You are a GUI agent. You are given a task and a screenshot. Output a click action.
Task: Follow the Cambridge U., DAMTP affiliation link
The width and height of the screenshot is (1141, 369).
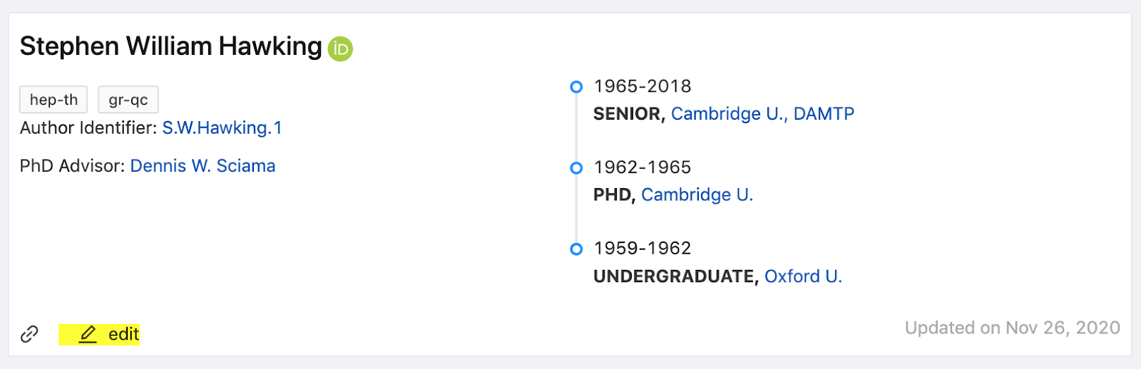(762, 114)
